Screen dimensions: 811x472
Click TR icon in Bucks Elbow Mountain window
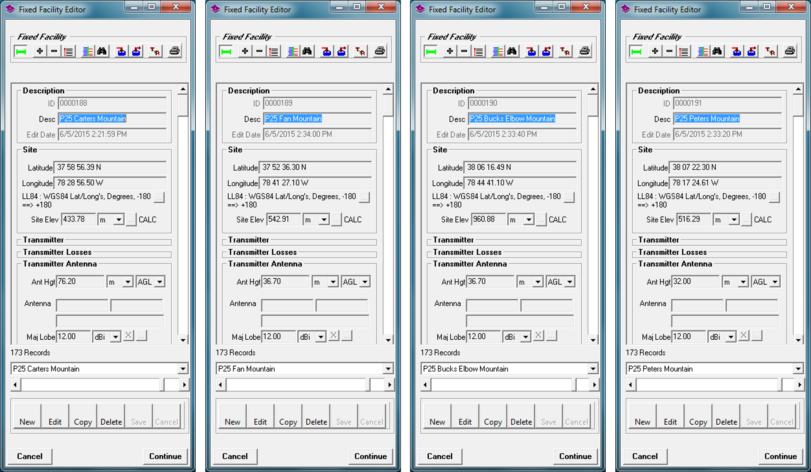[565, 51]
